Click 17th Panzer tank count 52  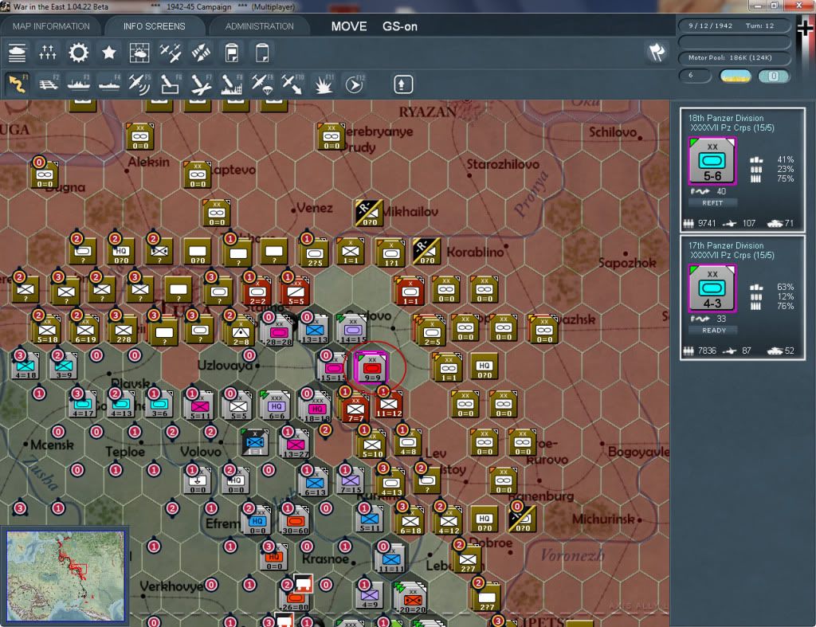[x=789, y=351]
